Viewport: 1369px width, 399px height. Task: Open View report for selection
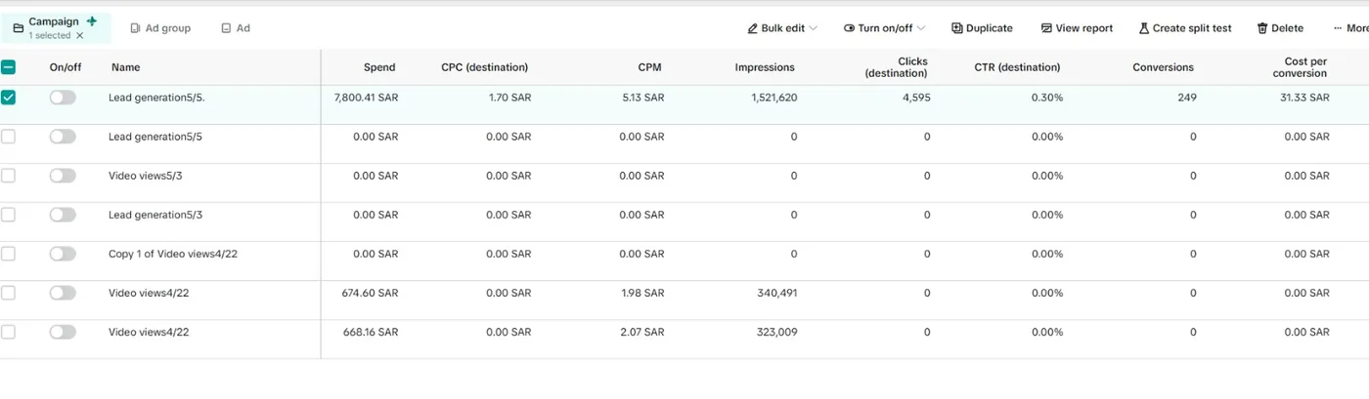click(1077, 28)
